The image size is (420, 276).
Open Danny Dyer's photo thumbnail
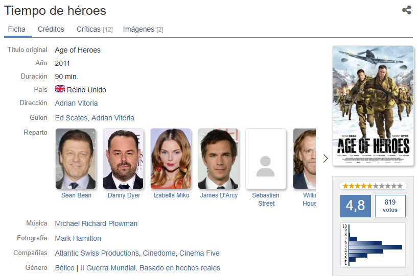(123, 159)
